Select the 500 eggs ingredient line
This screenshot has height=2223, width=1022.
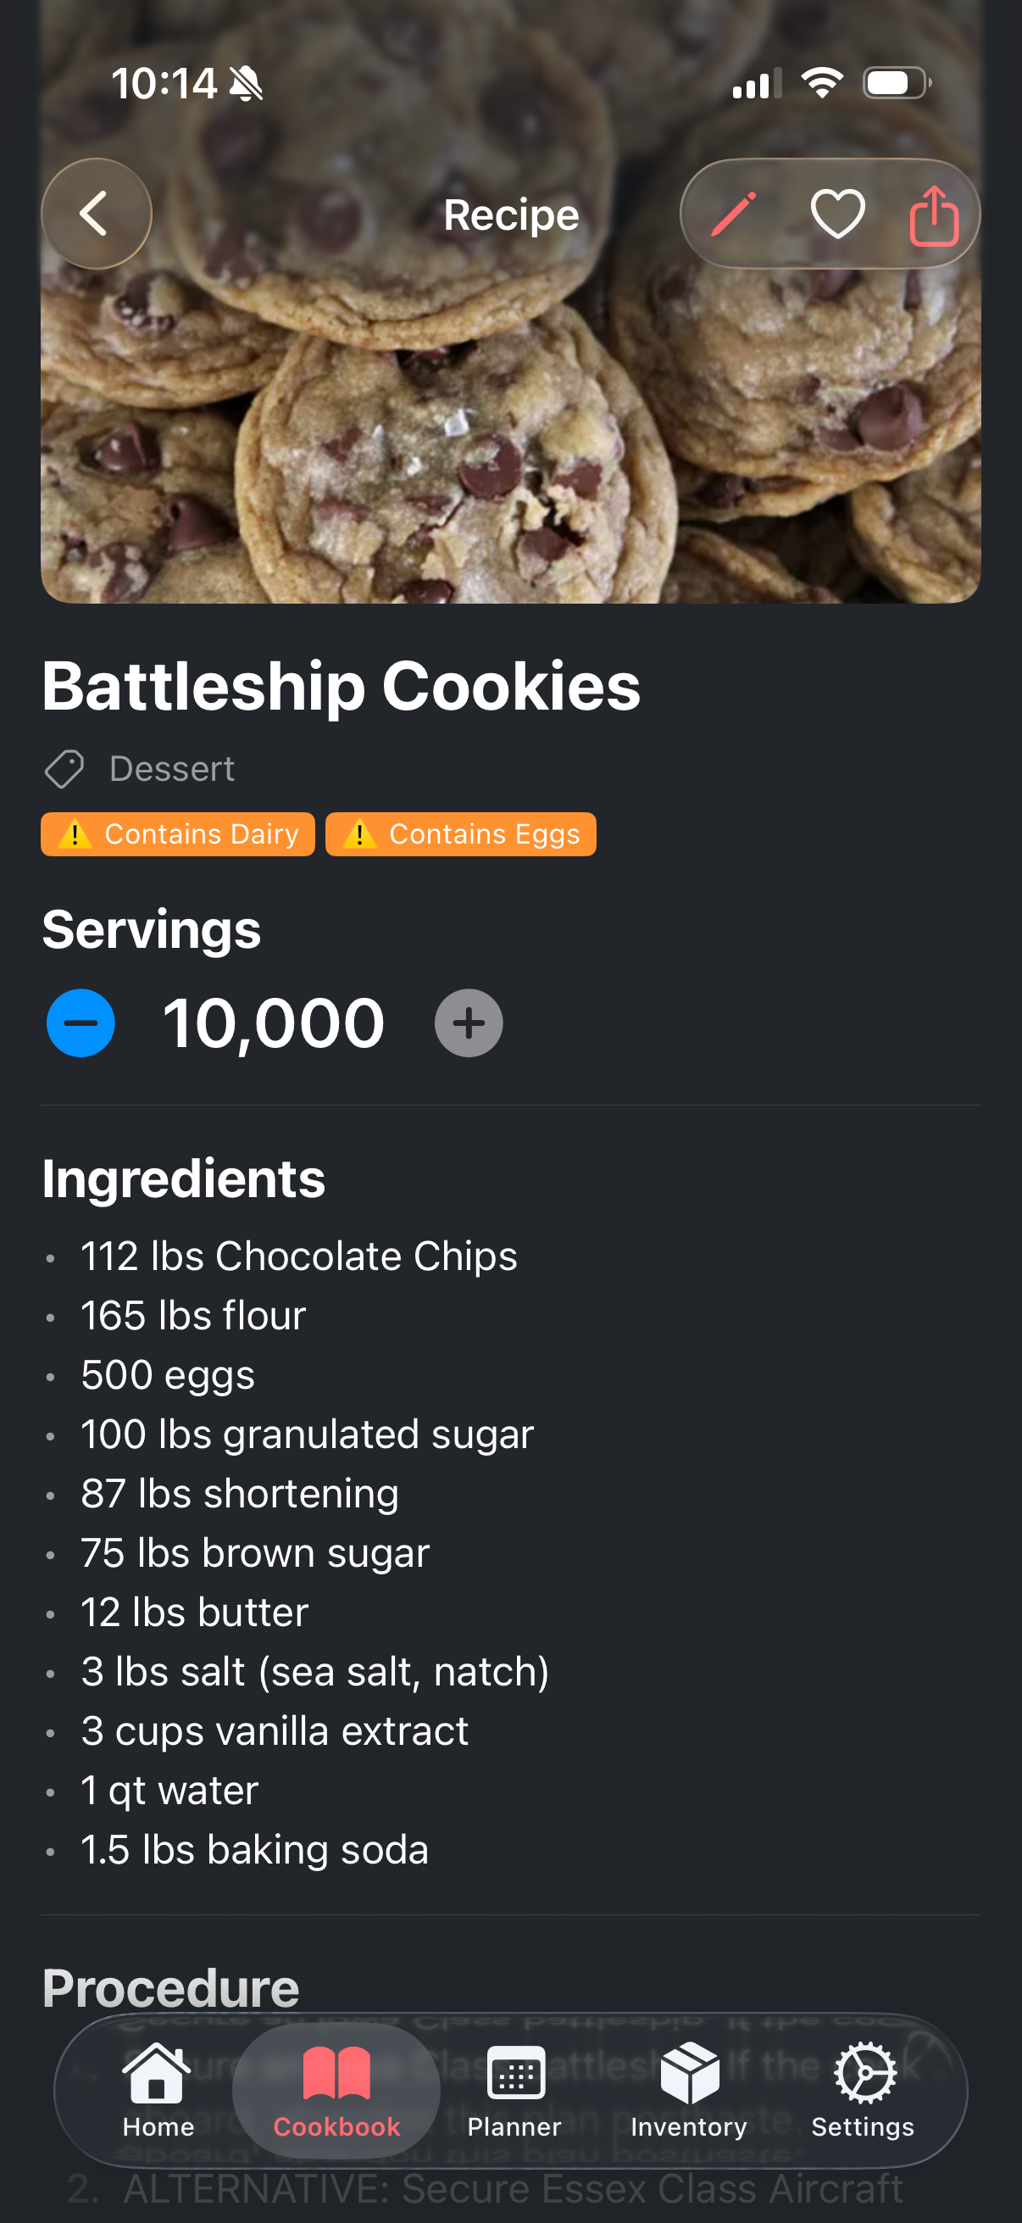click(x=167, y=1374)
